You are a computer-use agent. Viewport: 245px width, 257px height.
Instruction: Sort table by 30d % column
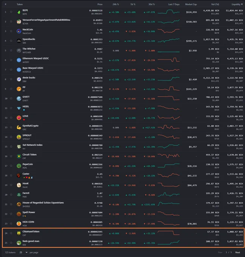(x=151, y=5)
